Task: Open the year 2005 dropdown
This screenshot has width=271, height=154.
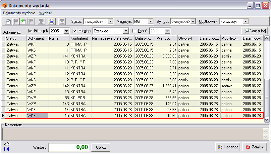Action: (66, 31)
